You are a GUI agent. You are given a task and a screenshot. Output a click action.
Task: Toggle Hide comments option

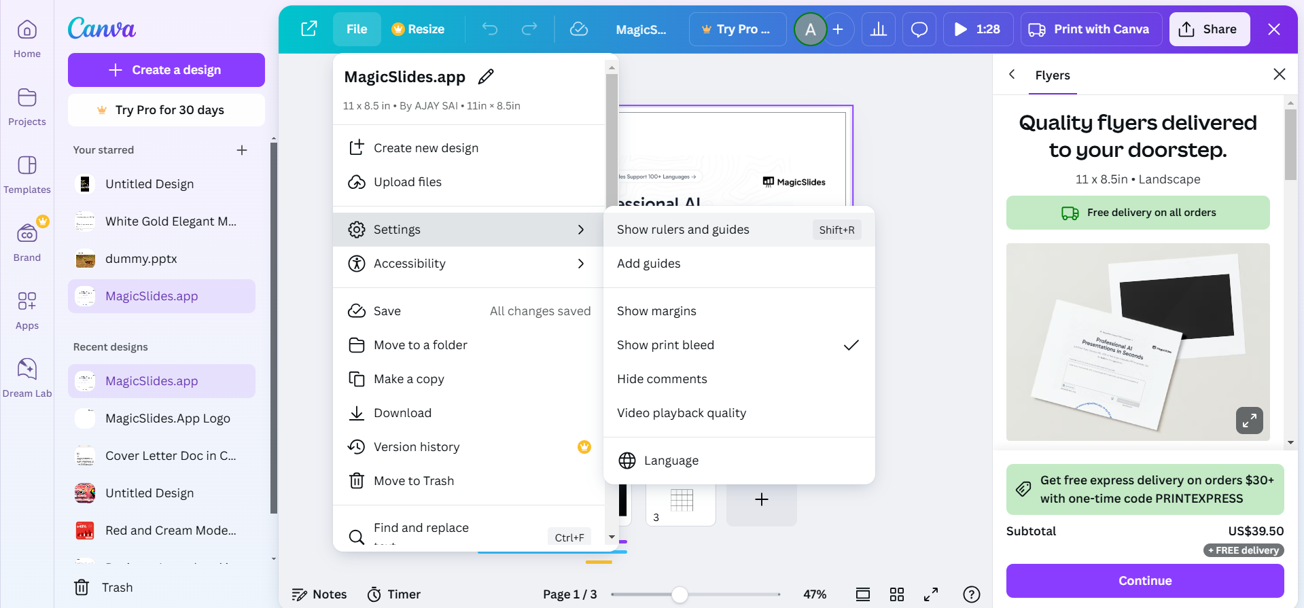pos(739,379)
